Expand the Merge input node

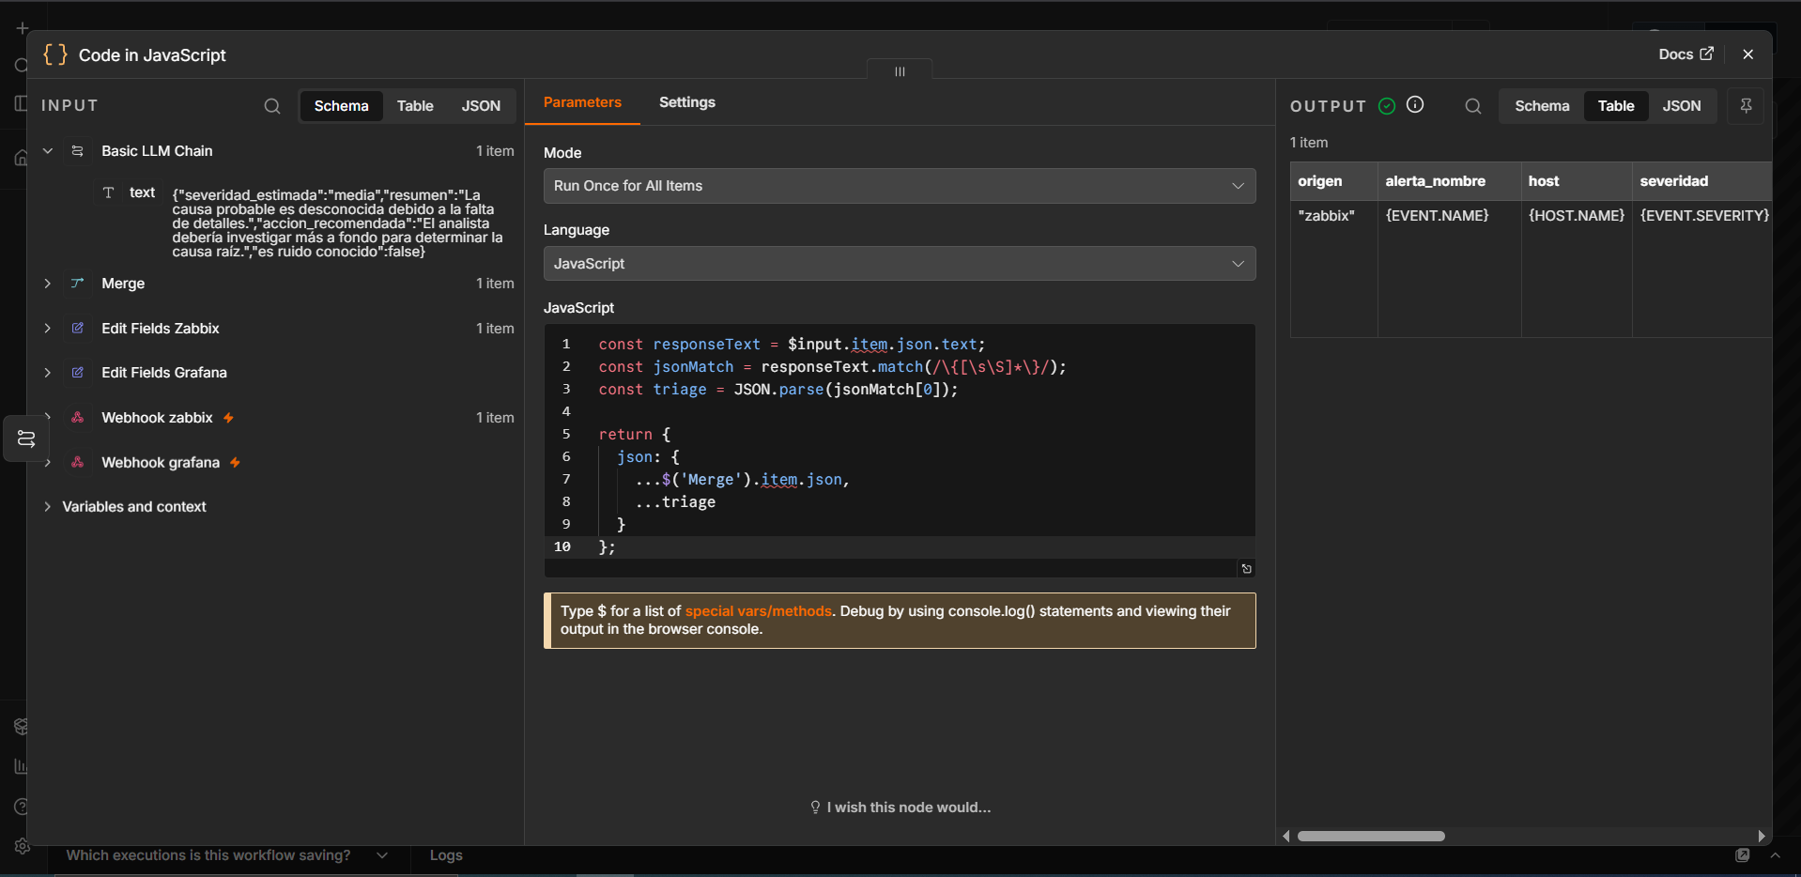[x=47, y=284]
